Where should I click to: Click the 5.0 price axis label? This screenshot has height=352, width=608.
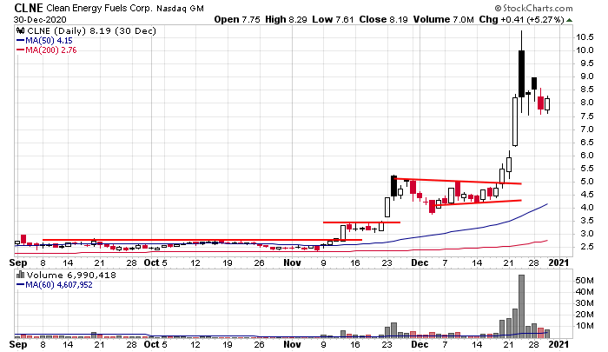(x=586, y=182)
